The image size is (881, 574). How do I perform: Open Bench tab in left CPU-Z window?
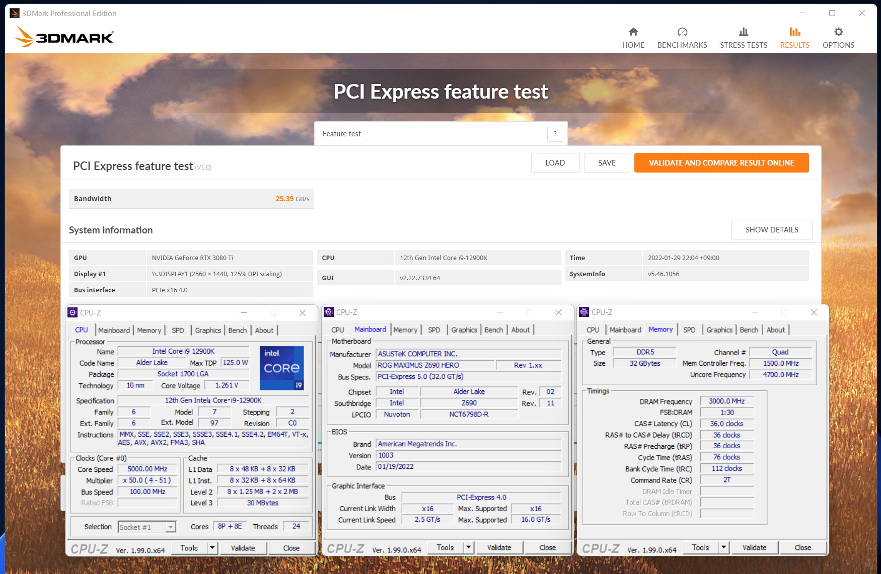[238, 330]
